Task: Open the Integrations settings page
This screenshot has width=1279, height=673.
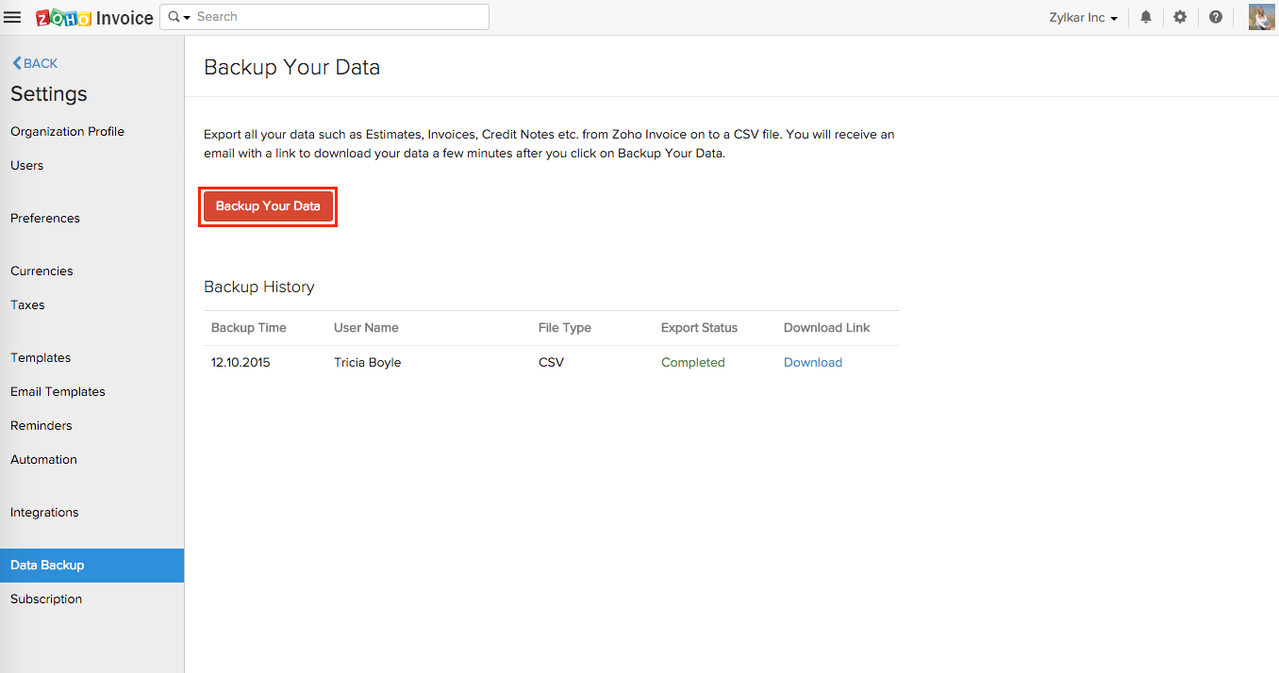Action: click(x=44, y=512)
